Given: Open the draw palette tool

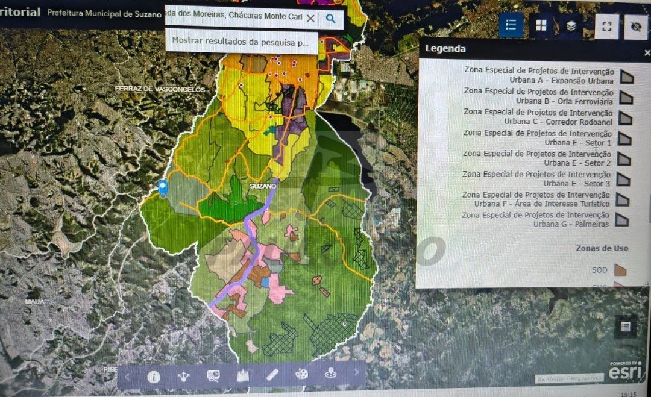Looking at the screenshot, I should tap(301, 375).
